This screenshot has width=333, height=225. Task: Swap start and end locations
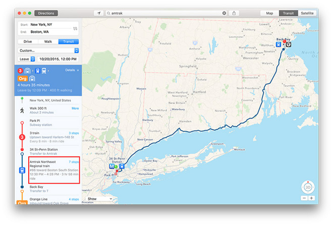tap(75, 28)
